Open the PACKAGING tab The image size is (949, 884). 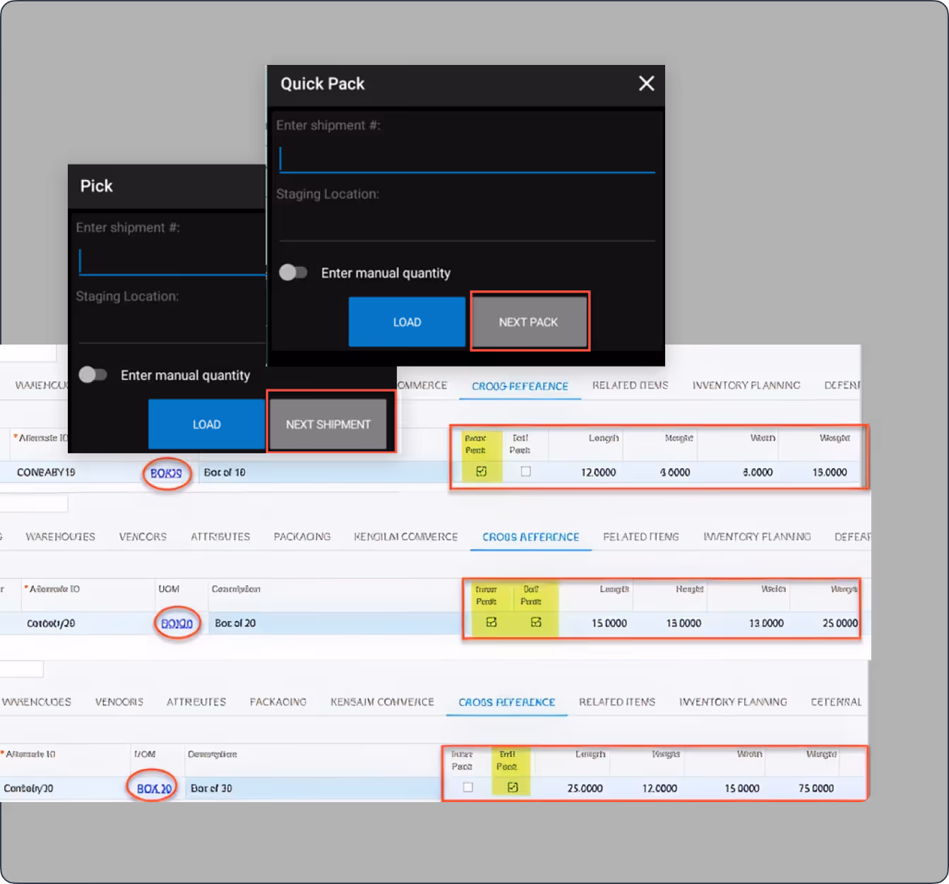tap(302, 537)
